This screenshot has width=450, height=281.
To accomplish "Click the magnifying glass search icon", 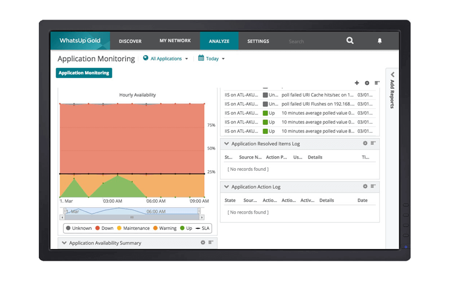I will tap(350, 40).
